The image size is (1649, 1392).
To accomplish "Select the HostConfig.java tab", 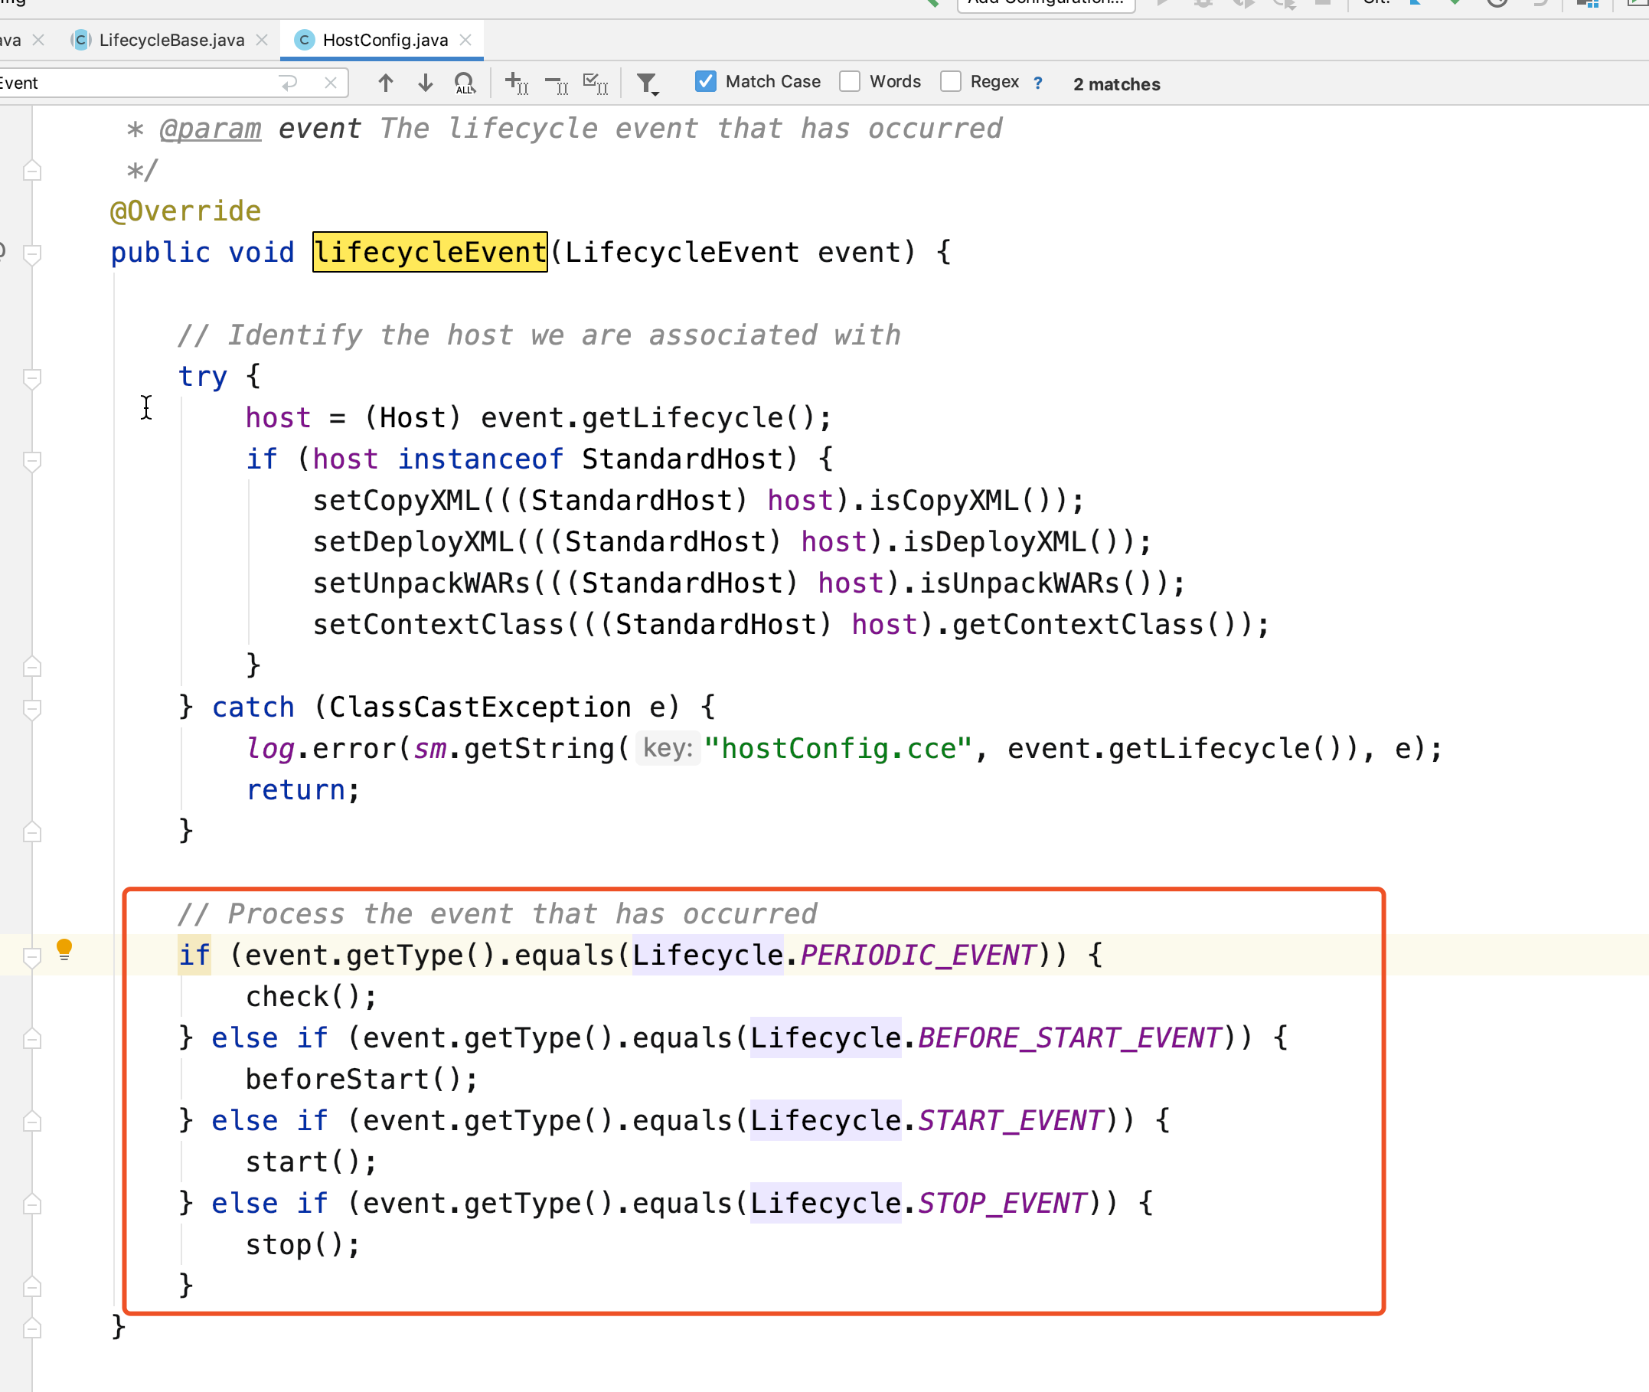I will [384, 41].
